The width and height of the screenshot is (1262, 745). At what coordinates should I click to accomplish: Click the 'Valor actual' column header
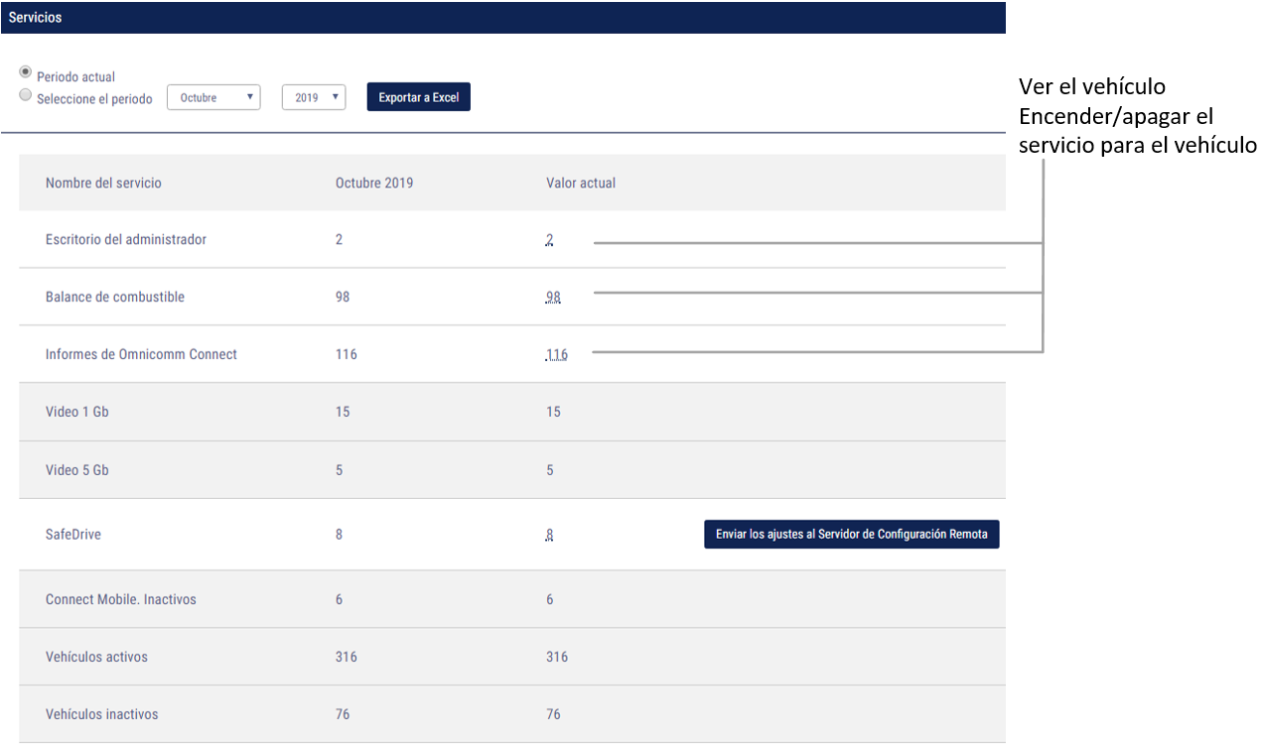[581, 183]
